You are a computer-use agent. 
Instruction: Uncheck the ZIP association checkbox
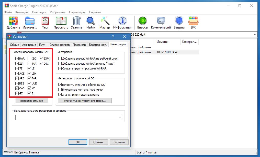(x=17, y=63)
